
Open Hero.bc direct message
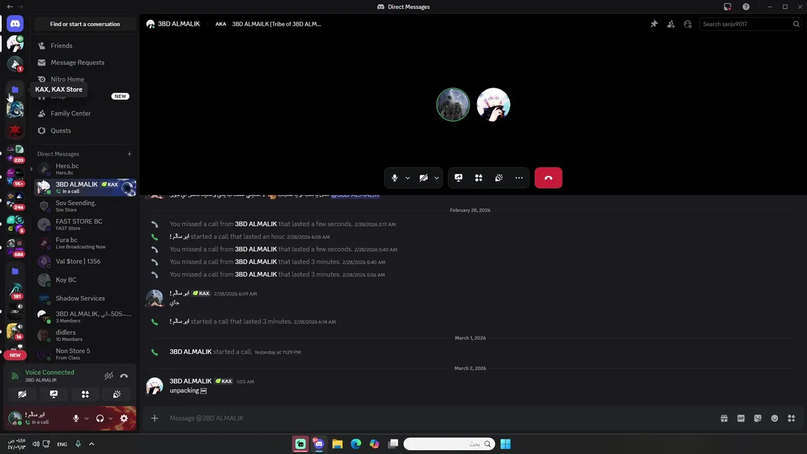85,169
